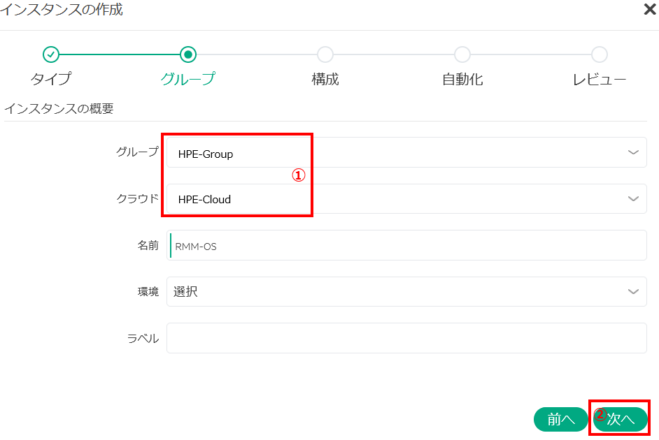The height and width of the screenshot is (440, 659).
Task: Click the レビュー step circle
Action: (x=599, y=54)
